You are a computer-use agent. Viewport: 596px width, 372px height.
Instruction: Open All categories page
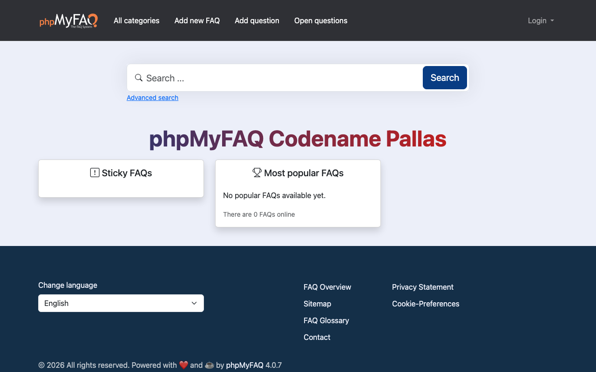pos(136,20)
